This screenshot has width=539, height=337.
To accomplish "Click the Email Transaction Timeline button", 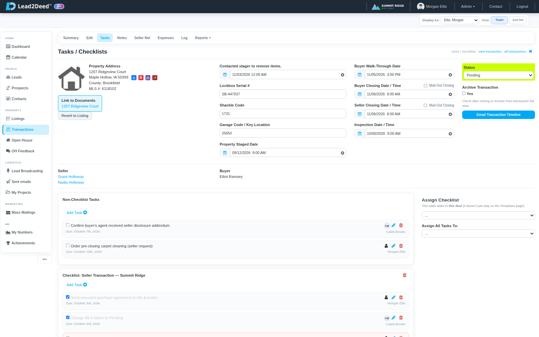I will coord(498,115).
